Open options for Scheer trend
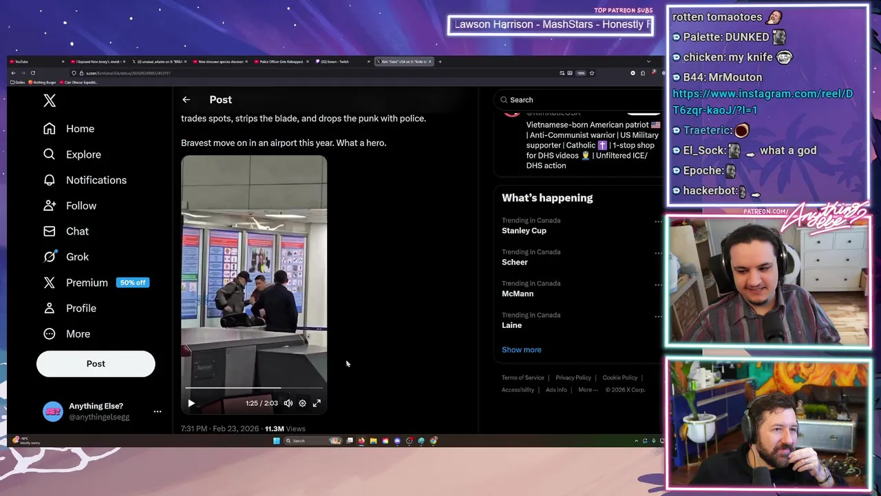 click(658, 253)
